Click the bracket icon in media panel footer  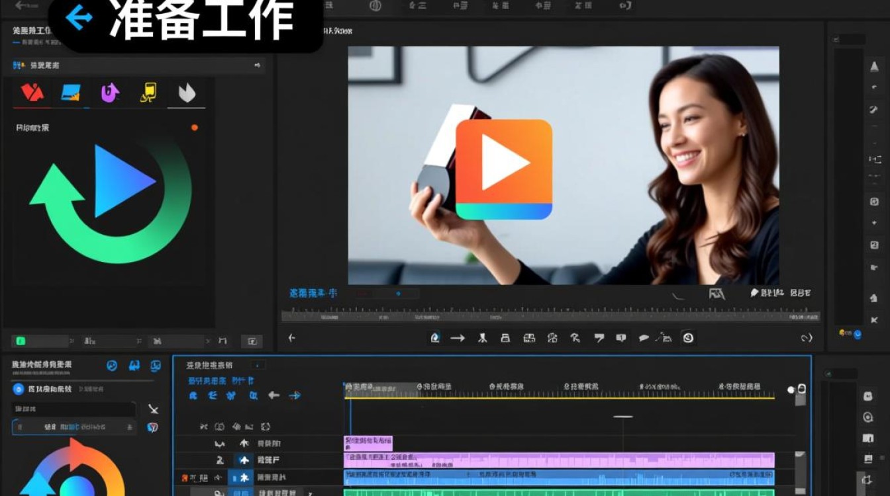point(222,341)
